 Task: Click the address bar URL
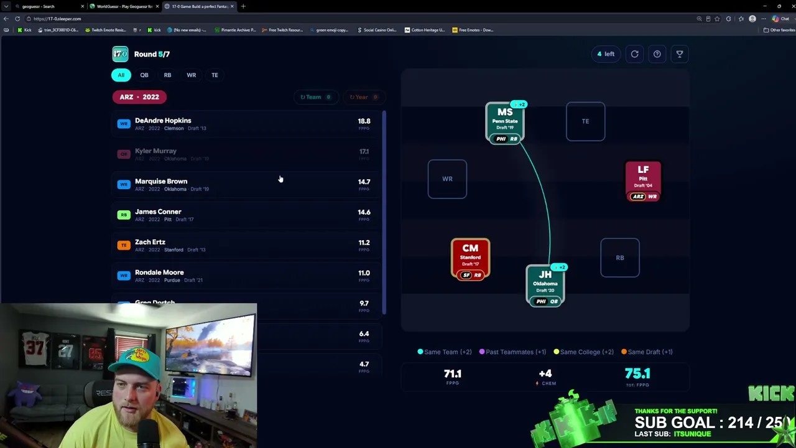[x=57, y=19]
